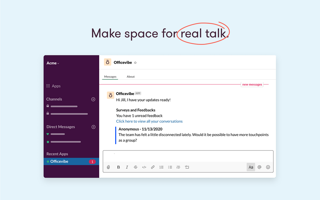Image resolution: width=320 pixels, height=200 pixels.
Task: Start a bulleted list
Action: click(x=170, y=167)
